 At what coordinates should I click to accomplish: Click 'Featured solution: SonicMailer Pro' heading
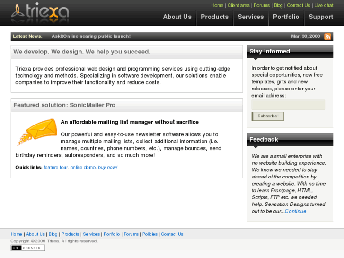tap(64, 105)
